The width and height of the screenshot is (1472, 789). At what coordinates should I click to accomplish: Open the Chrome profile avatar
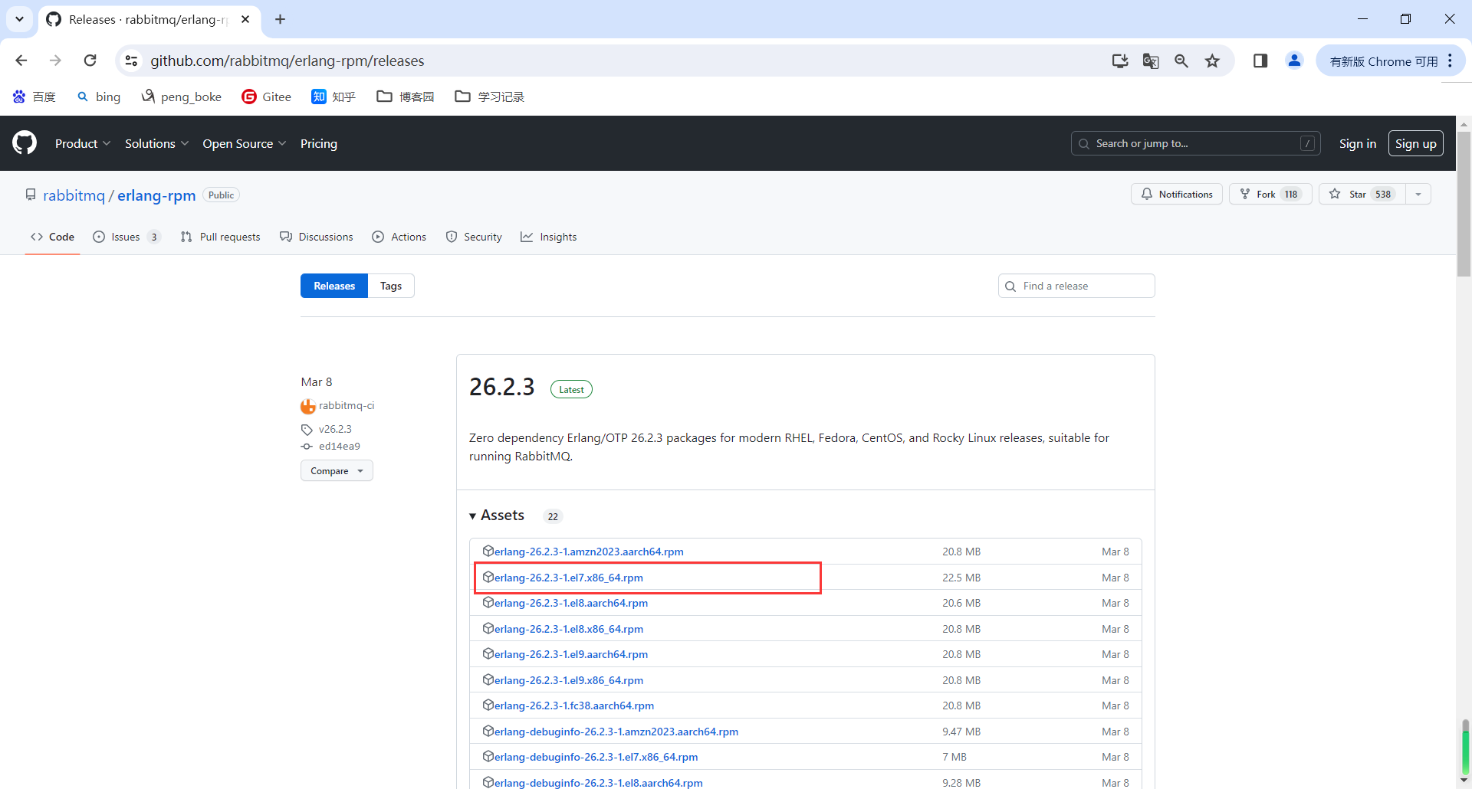pos(1294,61)
